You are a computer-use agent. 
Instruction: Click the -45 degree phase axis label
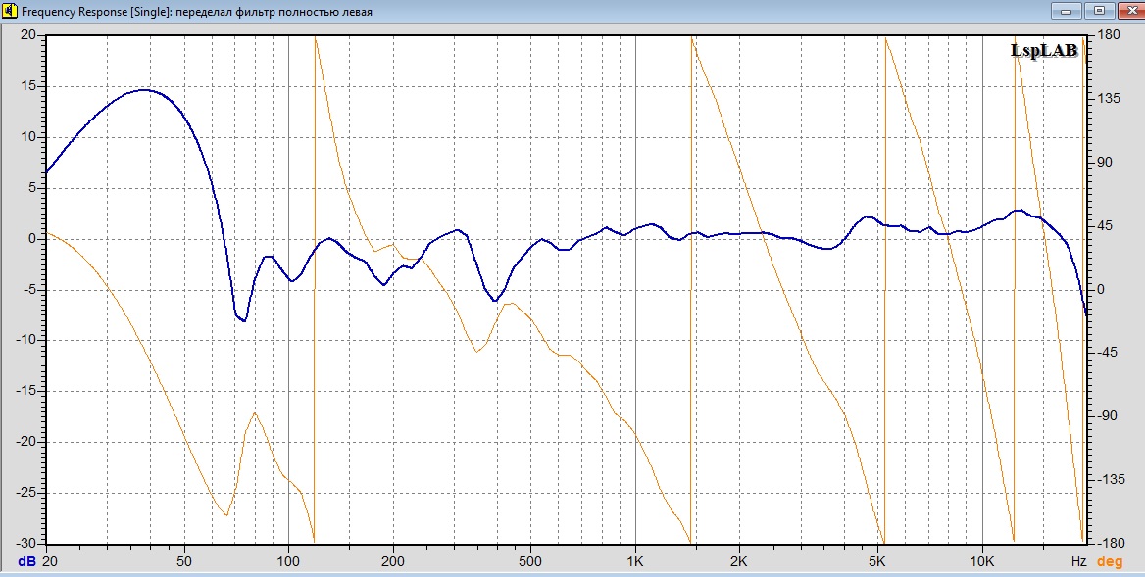pyautogui.click(x=1108, y=353)
